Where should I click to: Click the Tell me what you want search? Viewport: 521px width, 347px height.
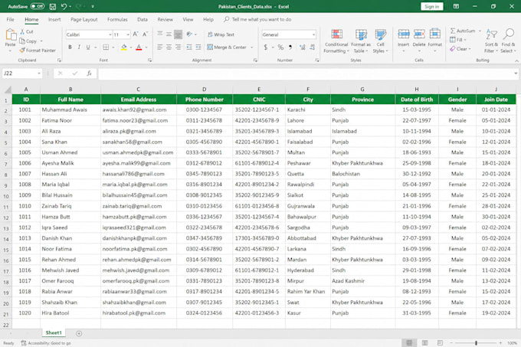pos(258,19)
